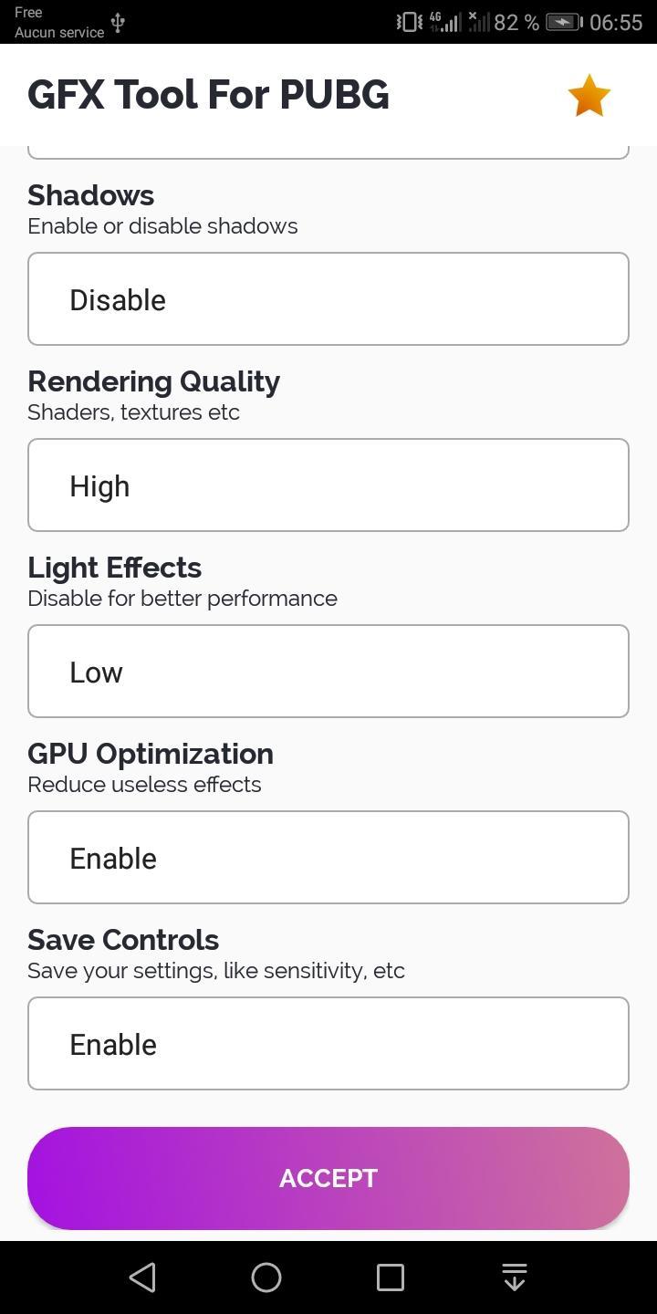Tap the Shadows section heading
Image resolution: width=657 pixels, height=1314 pixels.
coord(91,195)
